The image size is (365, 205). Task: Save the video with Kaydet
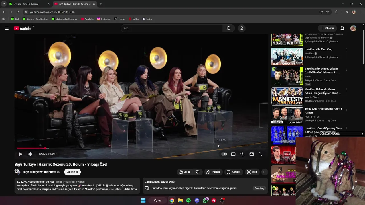(x=234, y=172)
